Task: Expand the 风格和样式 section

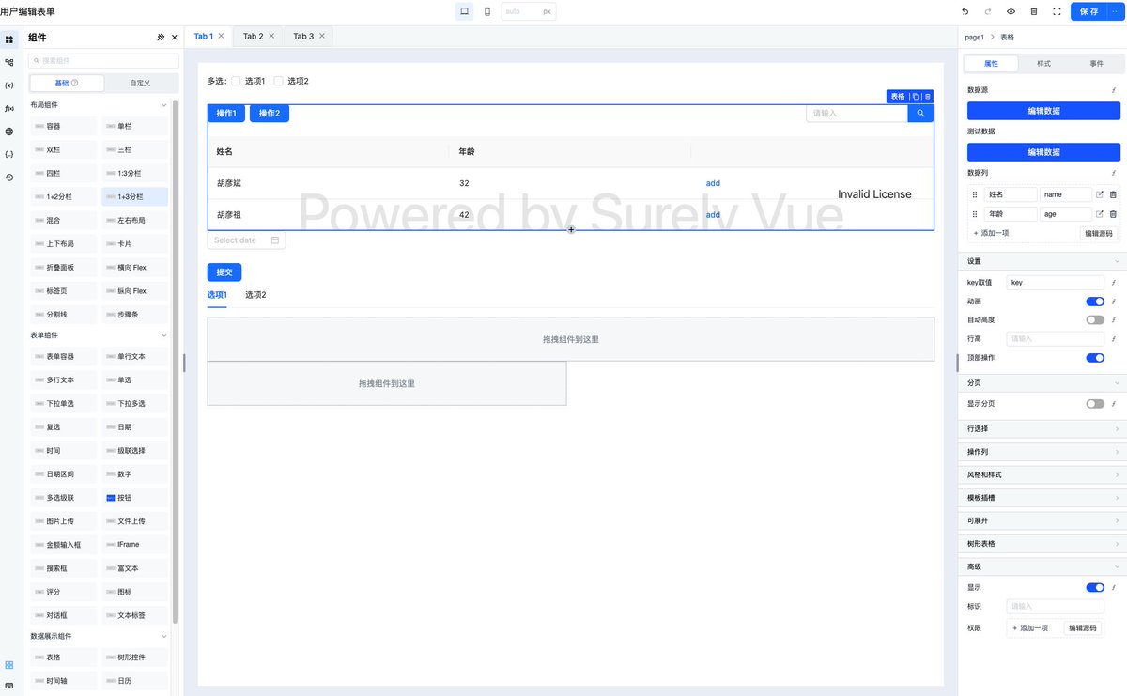Action: tap(1043, 474)
